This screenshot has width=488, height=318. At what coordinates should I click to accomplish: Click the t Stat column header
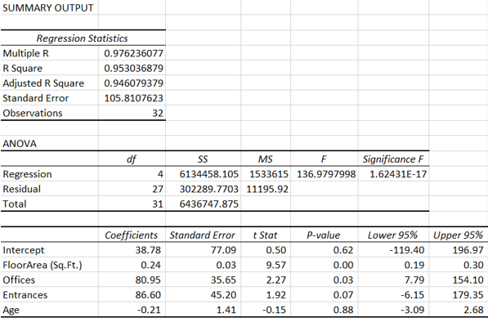point(265,235)
